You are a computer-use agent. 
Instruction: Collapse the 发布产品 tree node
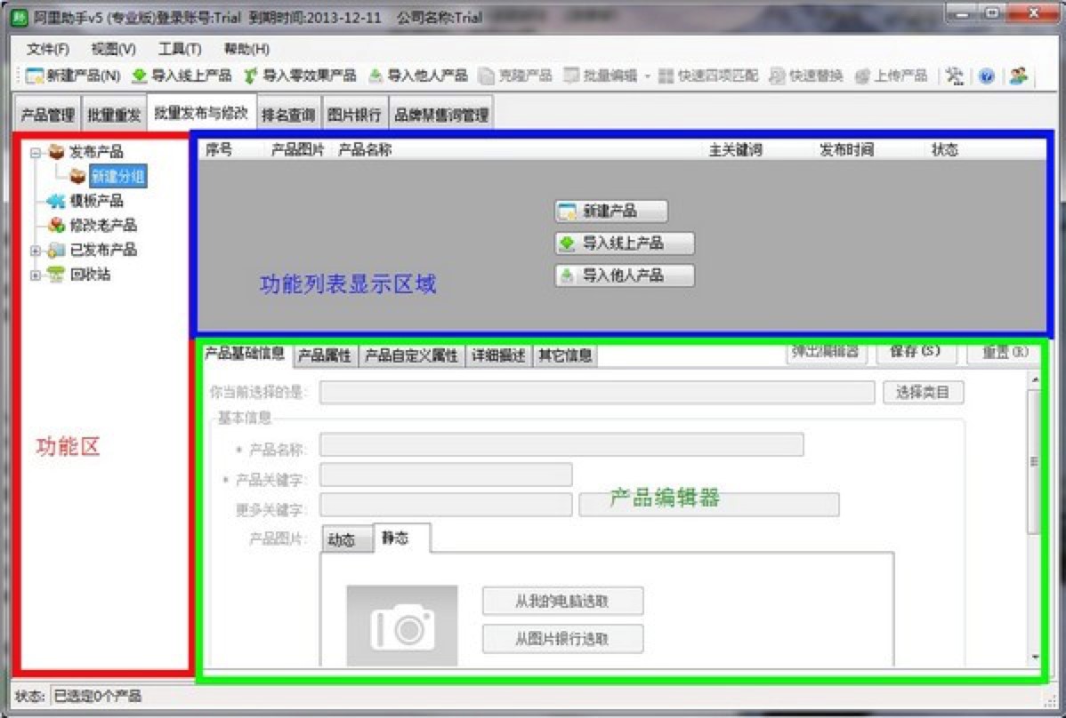[36, 153]
